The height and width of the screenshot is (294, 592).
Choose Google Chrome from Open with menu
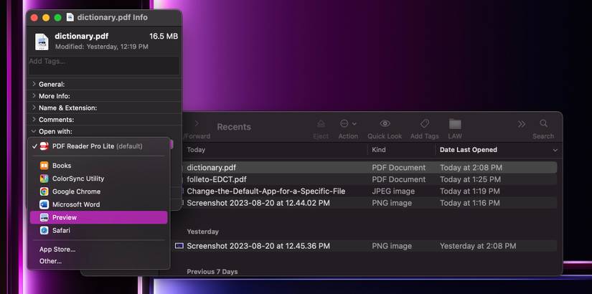tap(98, 191)
